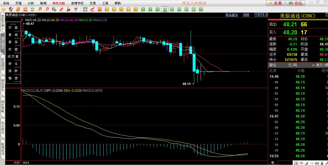This screenshot has height=165, width=328.
Task: Select the 60-minute period icon
Action: point(179,10)
